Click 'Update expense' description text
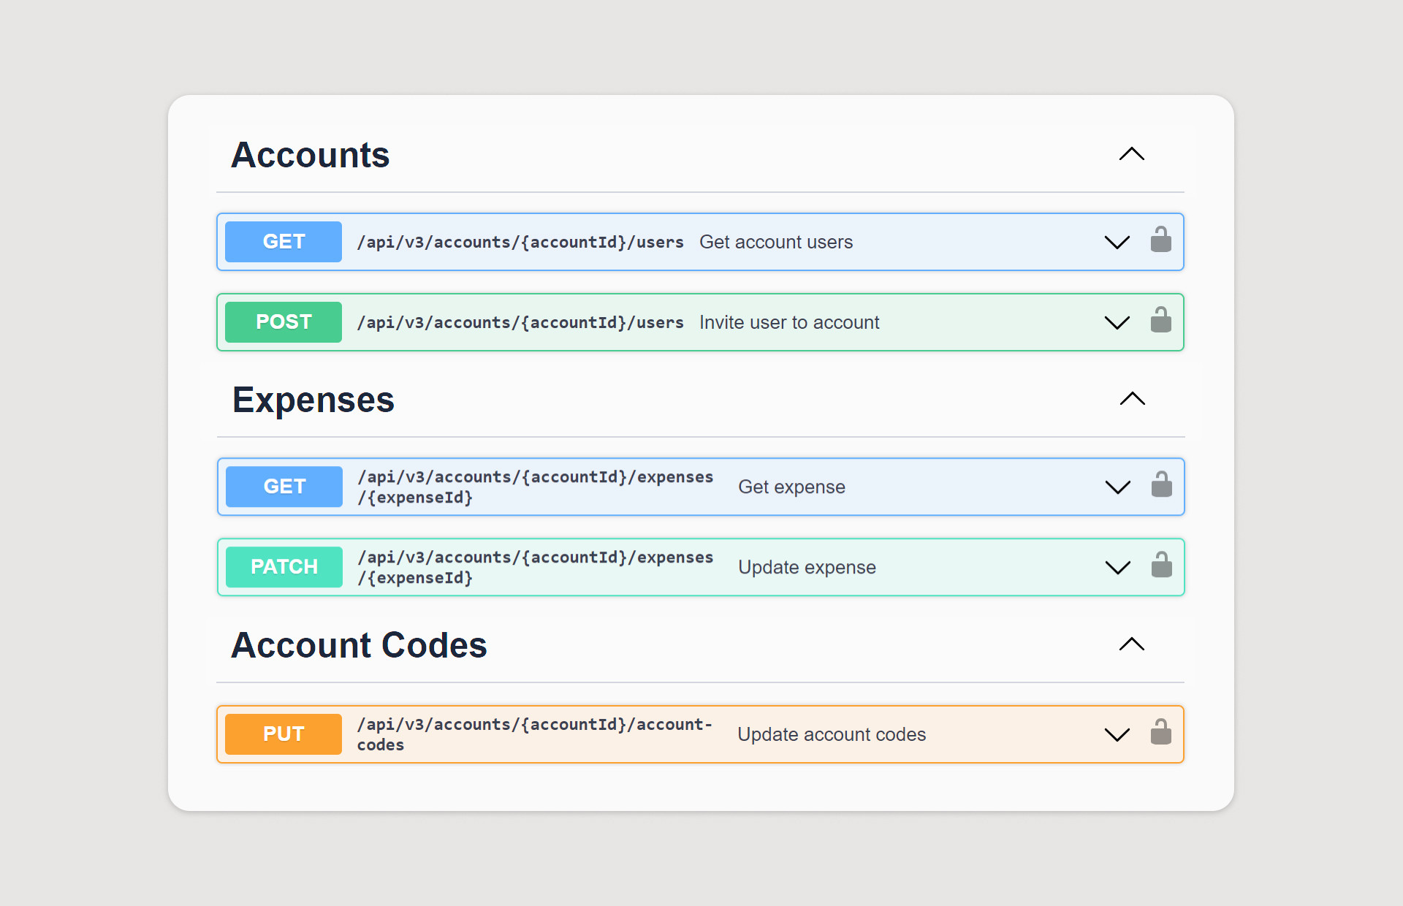 coord(807,568)
